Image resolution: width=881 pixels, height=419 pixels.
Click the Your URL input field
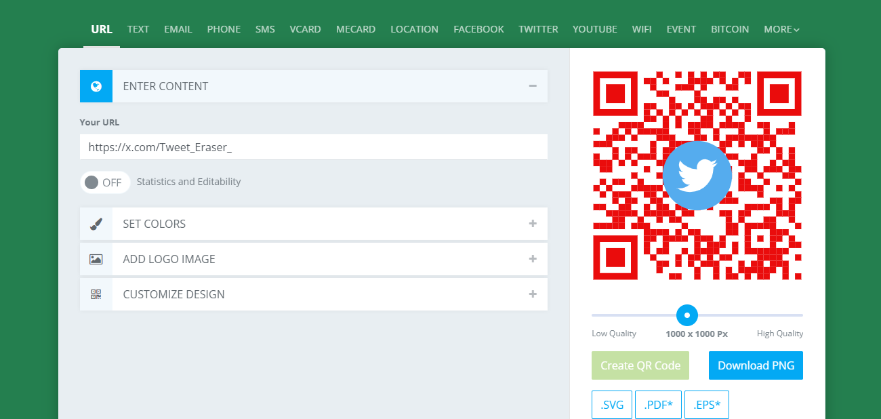coord(313,146)
